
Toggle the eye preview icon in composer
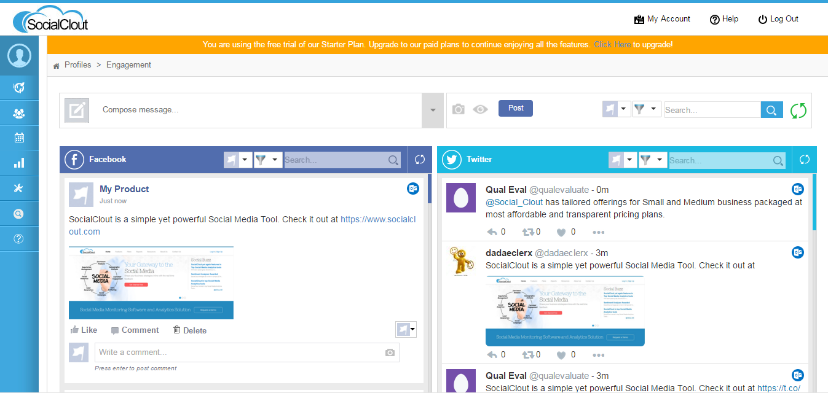(480, 109)
